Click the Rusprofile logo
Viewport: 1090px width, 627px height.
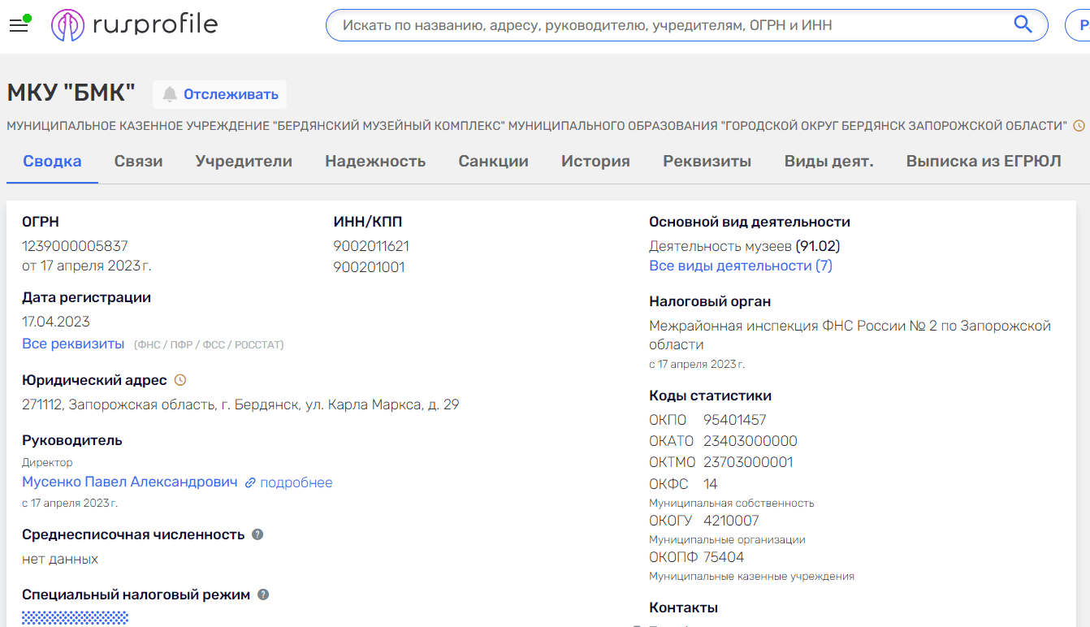point(134,24)
